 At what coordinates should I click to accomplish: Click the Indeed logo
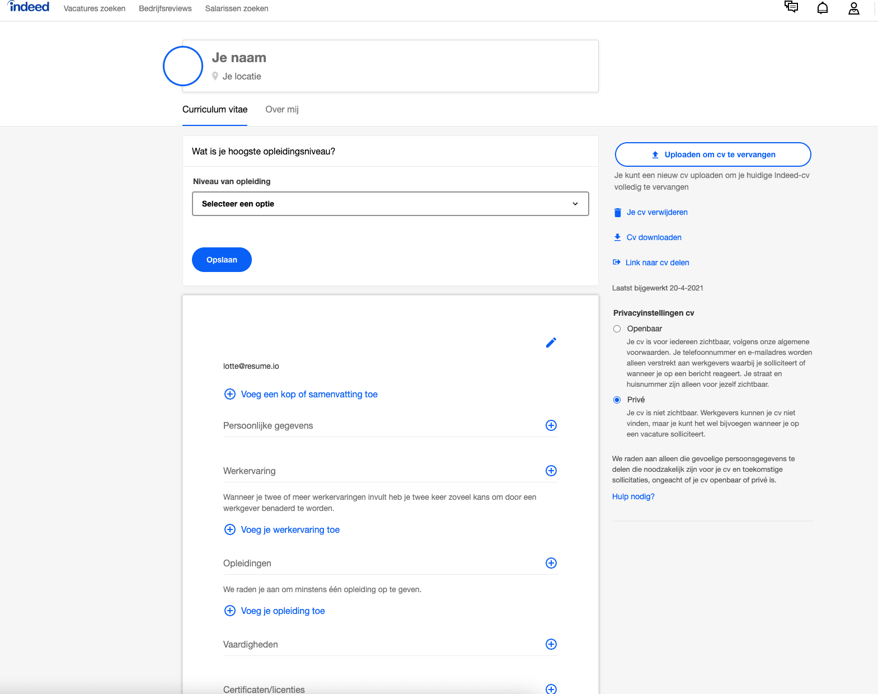tap(29, 7)
